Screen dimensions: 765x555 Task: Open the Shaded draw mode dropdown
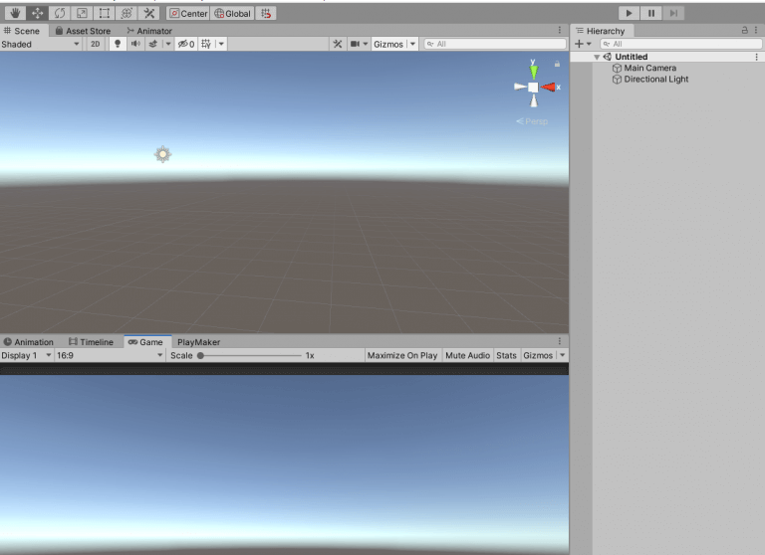click(x=41, y=44)
